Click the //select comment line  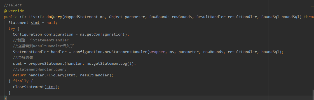pos(13,5)
